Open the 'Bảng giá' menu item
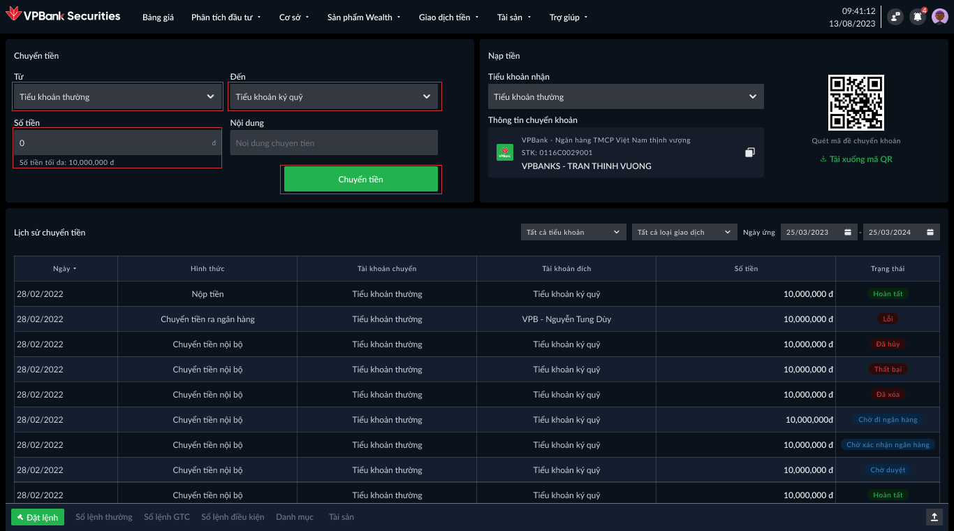 158,17
